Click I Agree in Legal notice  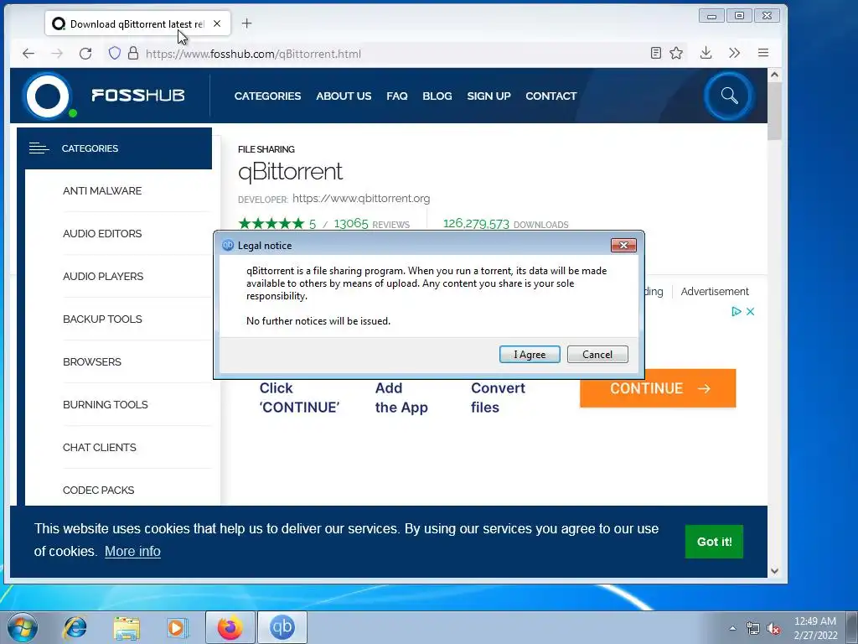tap(530, 355)
